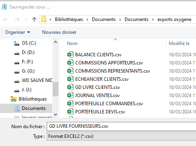Select Bibliothèques in the breadcrumb path
196x146 pixels.
click(x=69, y=19)
